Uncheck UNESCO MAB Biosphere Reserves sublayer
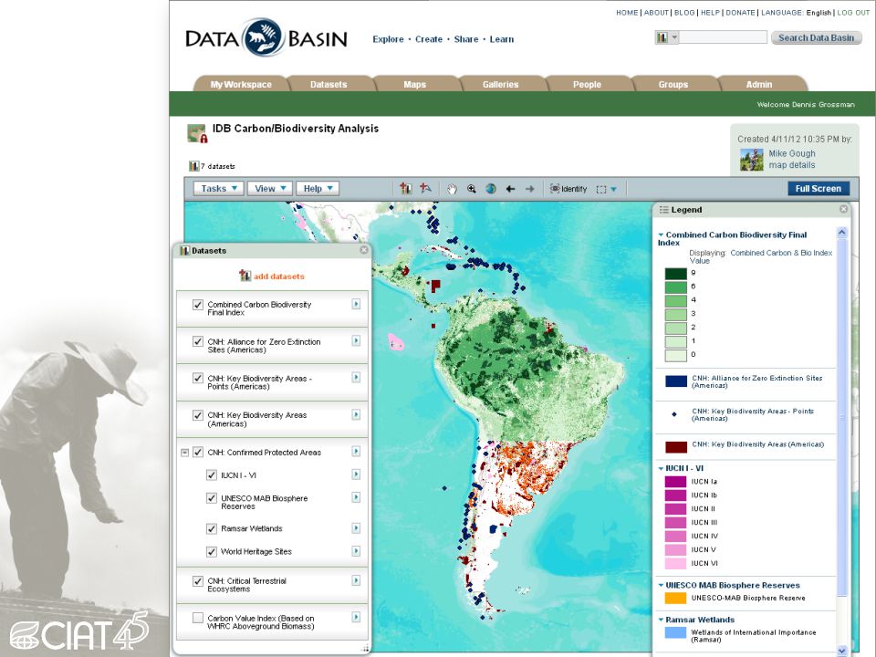Screen dimensions: 876x657 click(x=211, y=498)
